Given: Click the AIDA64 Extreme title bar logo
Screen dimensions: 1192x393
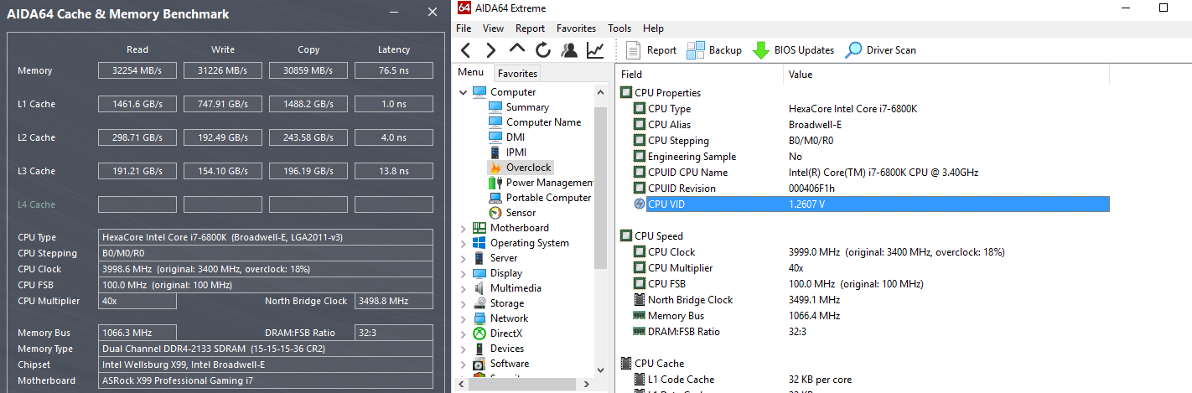Looking at the screenshot, I should (464, 8).
